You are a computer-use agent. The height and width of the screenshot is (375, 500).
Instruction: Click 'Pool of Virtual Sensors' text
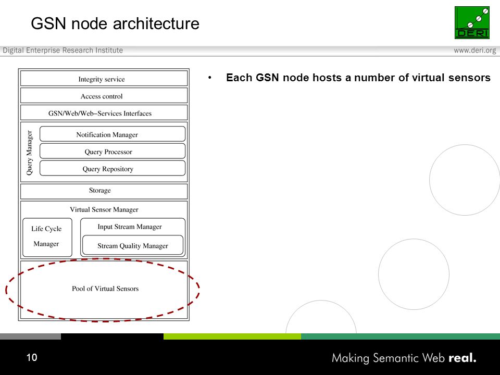pos(105,289)
